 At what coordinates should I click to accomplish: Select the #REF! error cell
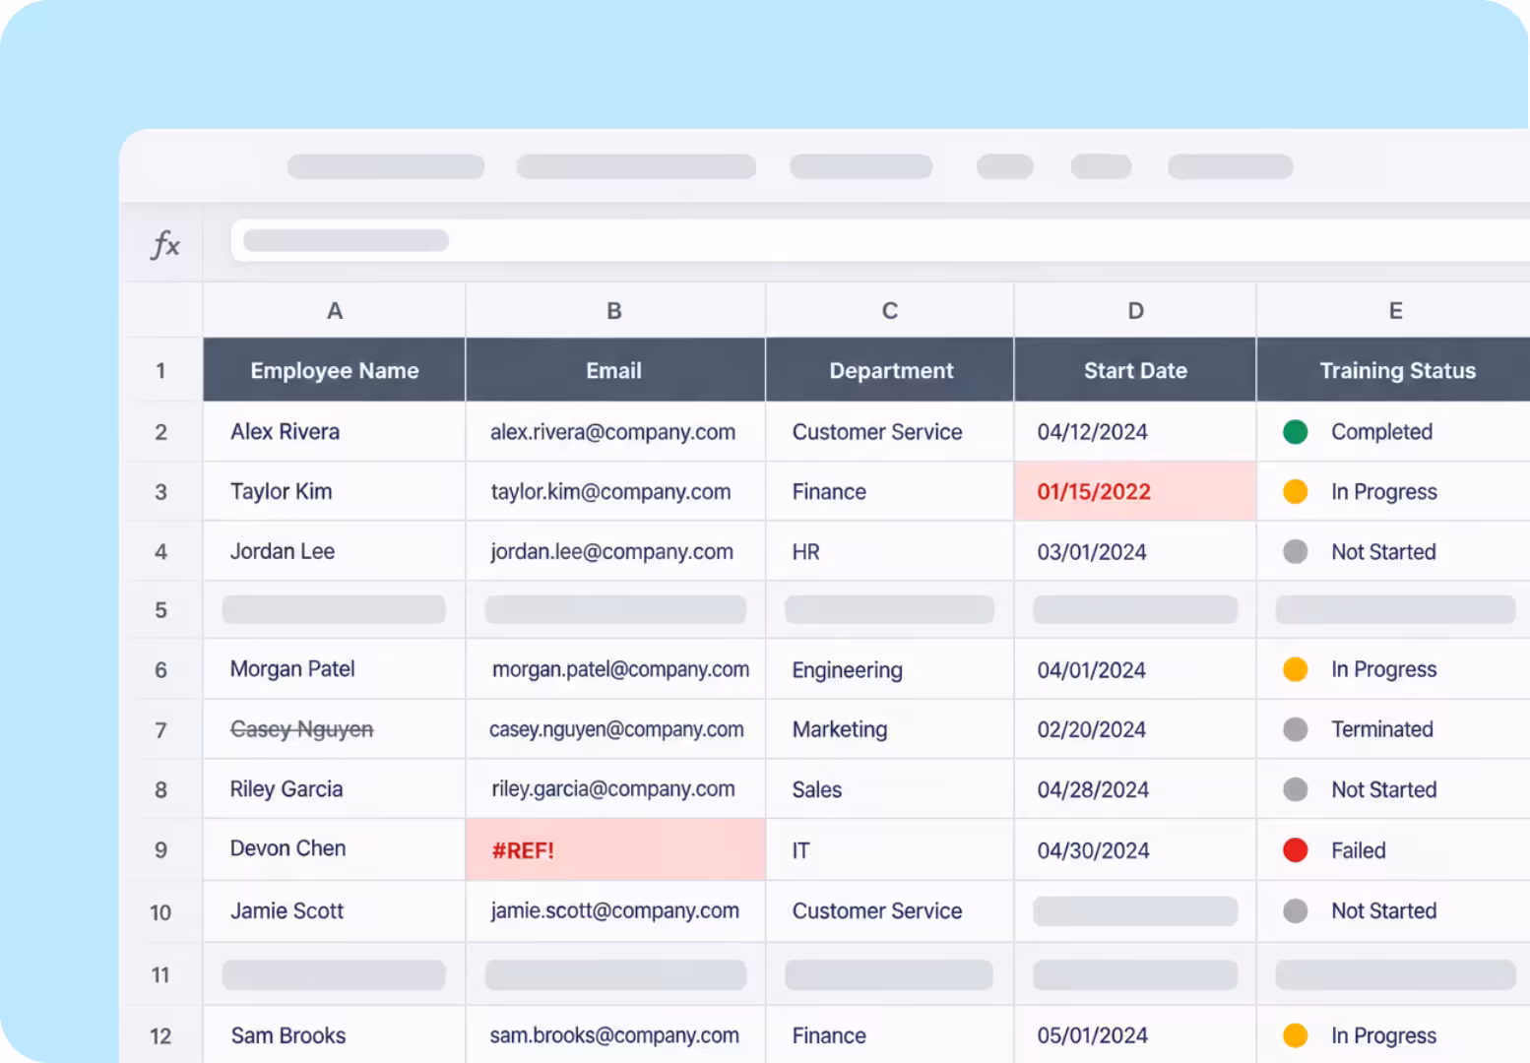[x=614, y=850]
